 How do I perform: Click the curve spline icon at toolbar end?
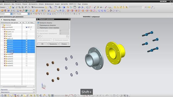click(152, 7)
